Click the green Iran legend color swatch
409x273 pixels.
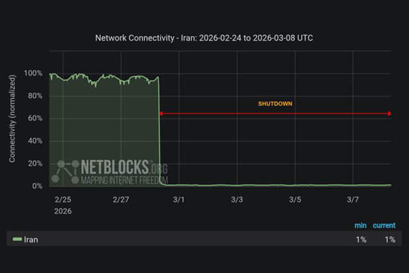click(17, 240)
